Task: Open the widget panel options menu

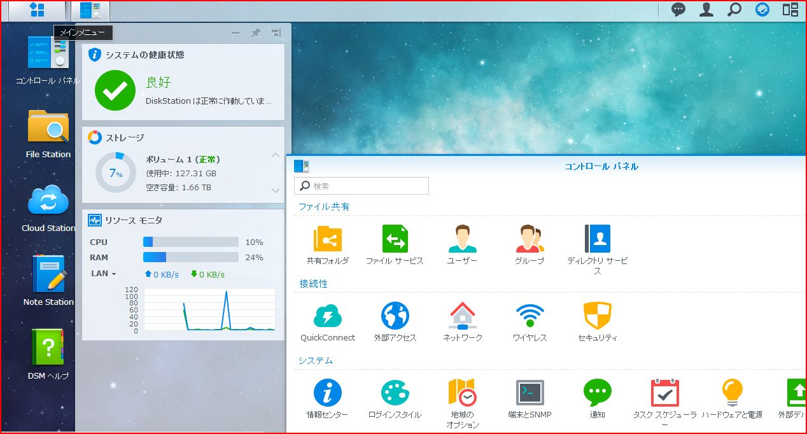Action: point(276,33)
